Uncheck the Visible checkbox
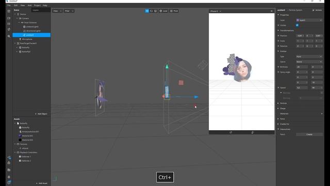Viewport: 330px width, 186px height. 297,25
